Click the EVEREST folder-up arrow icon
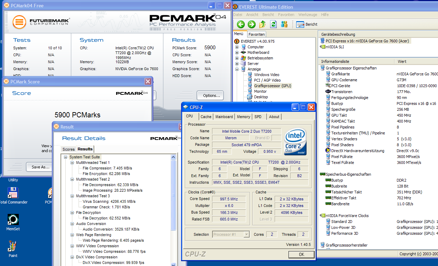This screenshot has width=438, height=266. coord(262,24)
